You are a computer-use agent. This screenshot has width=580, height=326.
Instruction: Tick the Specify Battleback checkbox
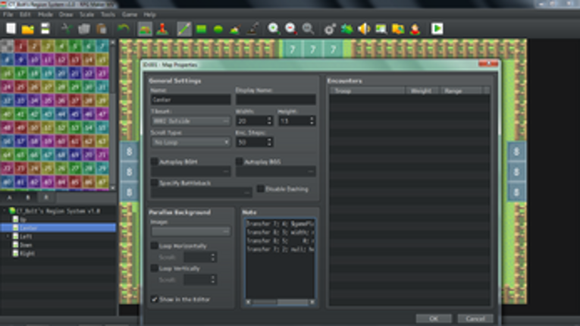coord(155,183)
